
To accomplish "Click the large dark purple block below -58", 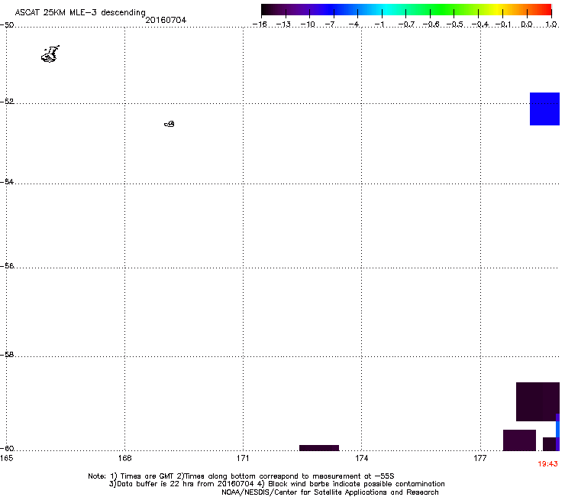I will coord(538,401).
